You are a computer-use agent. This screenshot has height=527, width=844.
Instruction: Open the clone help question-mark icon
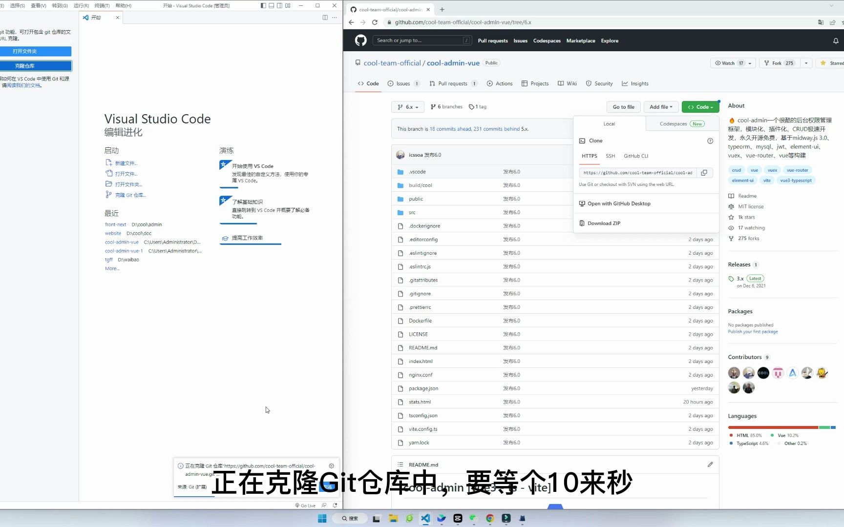tap(710, 141)
